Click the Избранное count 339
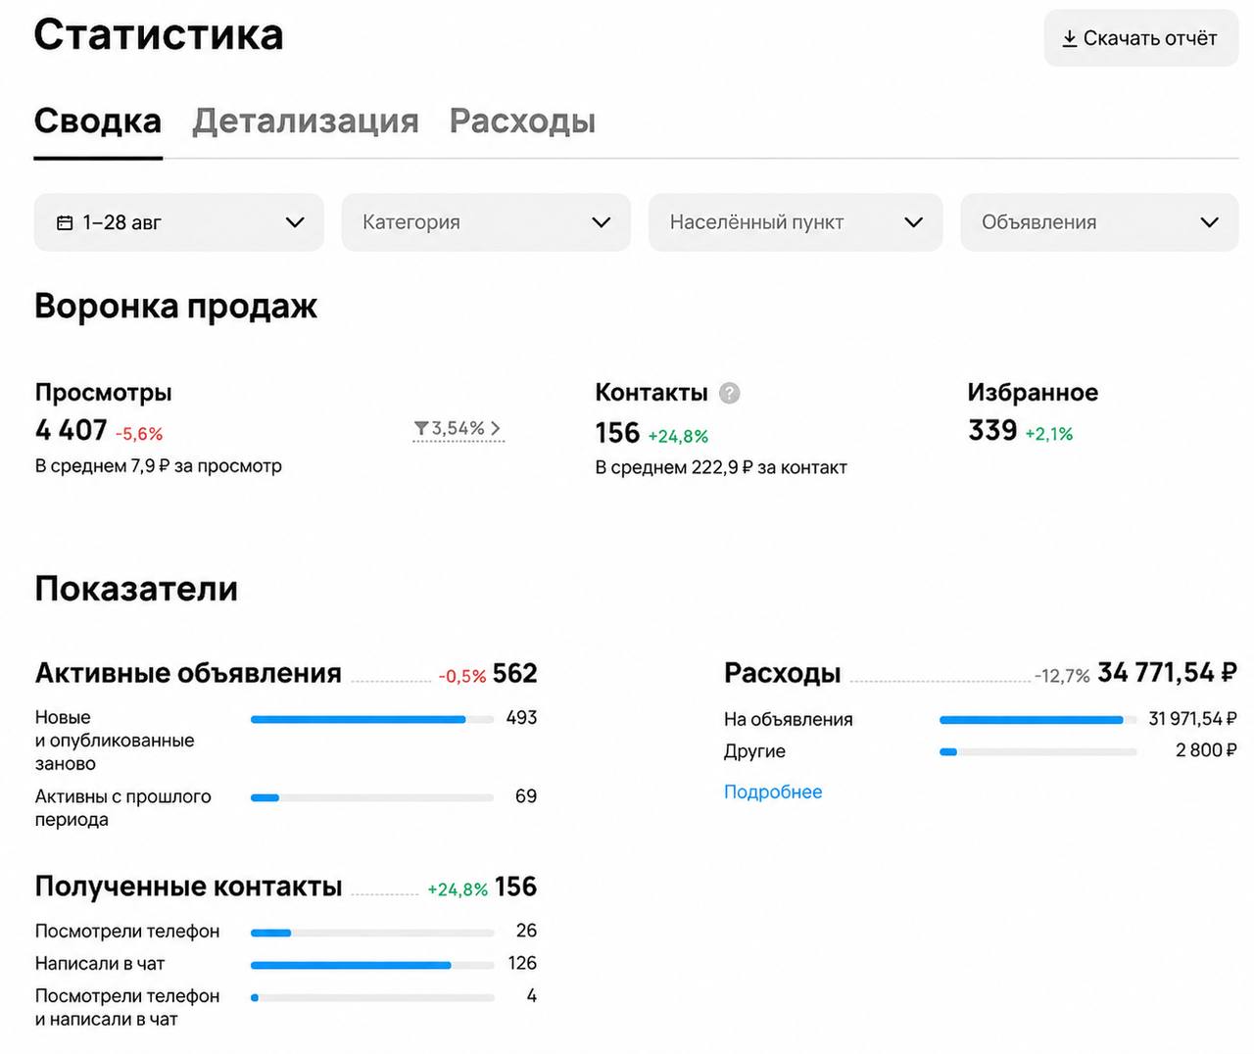Screen dimensions: 1254x1054 pos(992,430)
